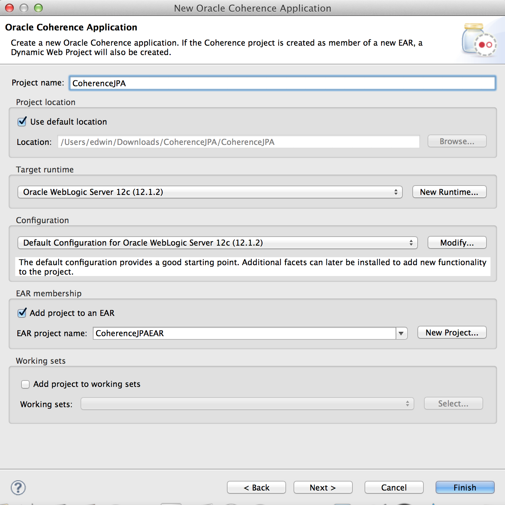Click the Project location group label

click(x=46, y=102)
